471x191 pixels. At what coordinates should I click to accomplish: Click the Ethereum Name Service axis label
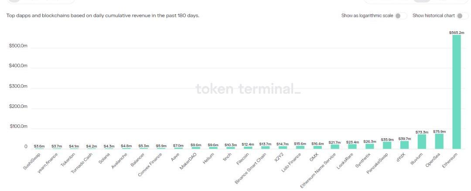[321, 170]
